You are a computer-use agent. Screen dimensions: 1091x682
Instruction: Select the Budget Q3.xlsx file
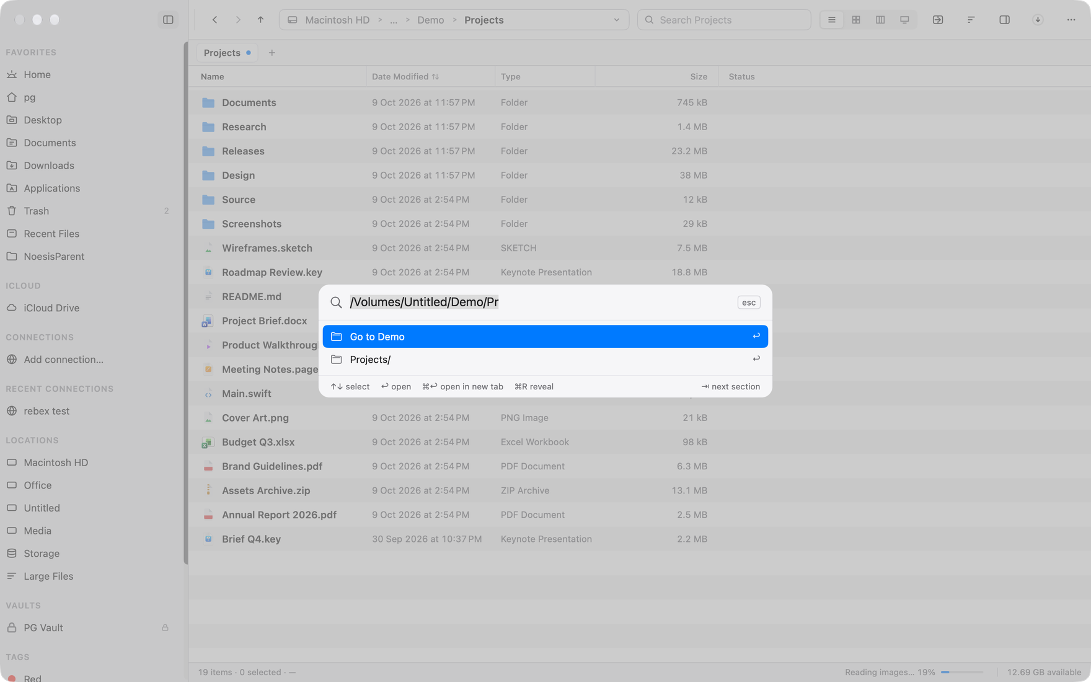pos(639,442)
